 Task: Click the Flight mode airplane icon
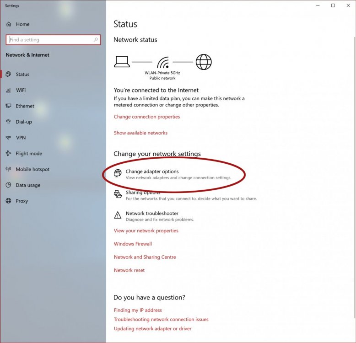[8, 153]
